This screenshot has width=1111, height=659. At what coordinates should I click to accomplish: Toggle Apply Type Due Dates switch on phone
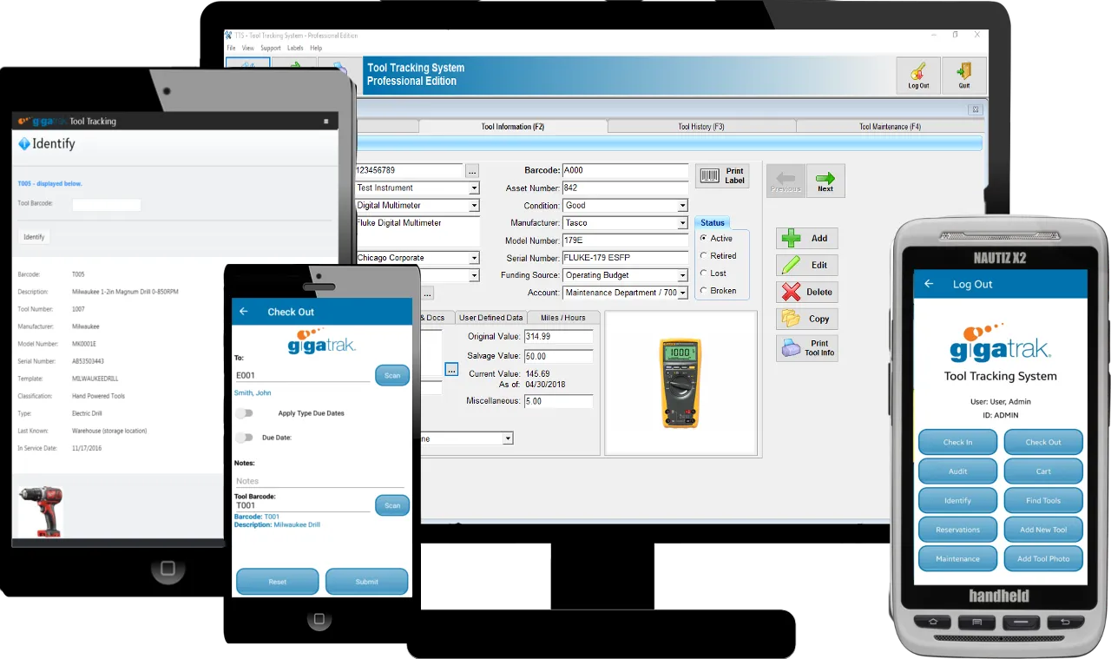(244, 414)
